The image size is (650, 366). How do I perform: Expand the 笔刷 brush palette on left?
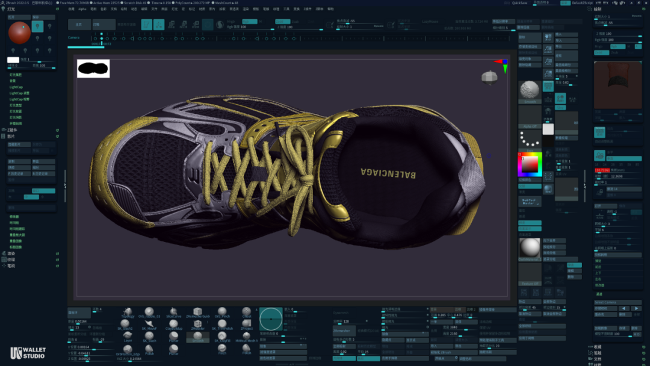pos(11,265)
